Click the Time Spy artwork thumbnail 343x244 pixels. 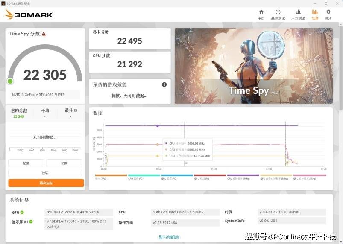254,66
